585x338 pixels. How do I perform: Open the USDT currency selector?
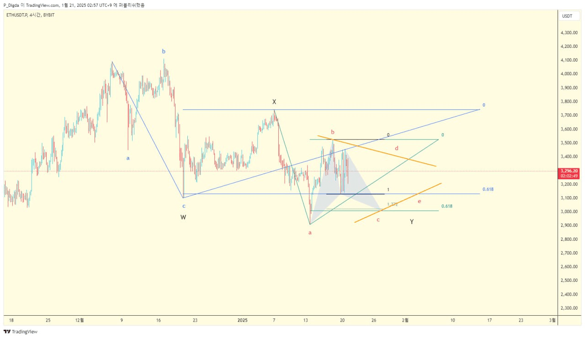[567, 16]
